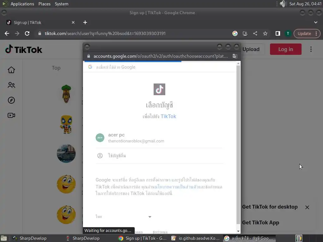Dismiss the Get TikTok for desktop banner

[307, 207]
